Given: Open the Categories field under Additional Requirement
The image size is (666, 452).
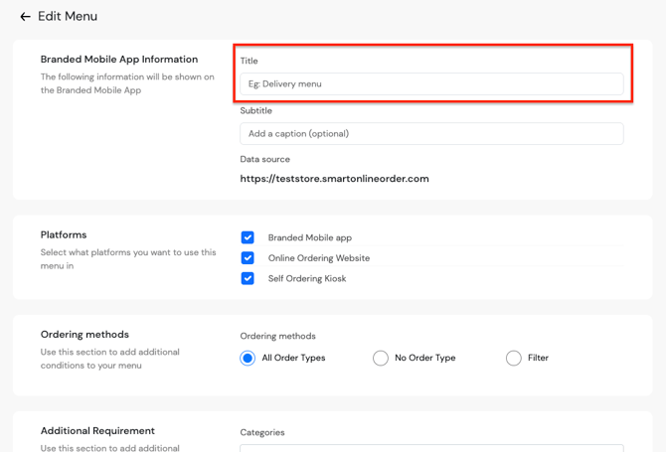Looking at the screenshot, I should point(431,448).
